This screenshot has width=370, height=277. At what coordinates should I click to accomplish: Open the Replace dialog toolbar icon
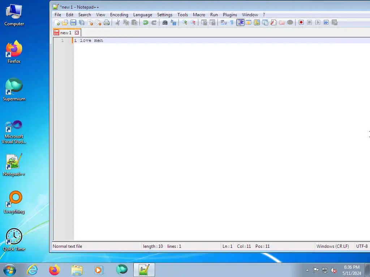pyautogui.click(x=173, y=23)
